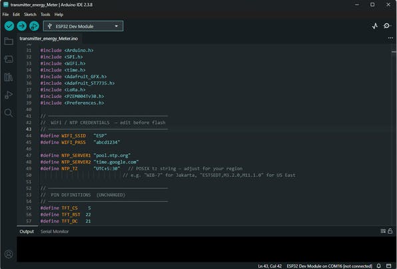
Task: Open the Boards Manager sidebar icon
Action: point(9,59)
